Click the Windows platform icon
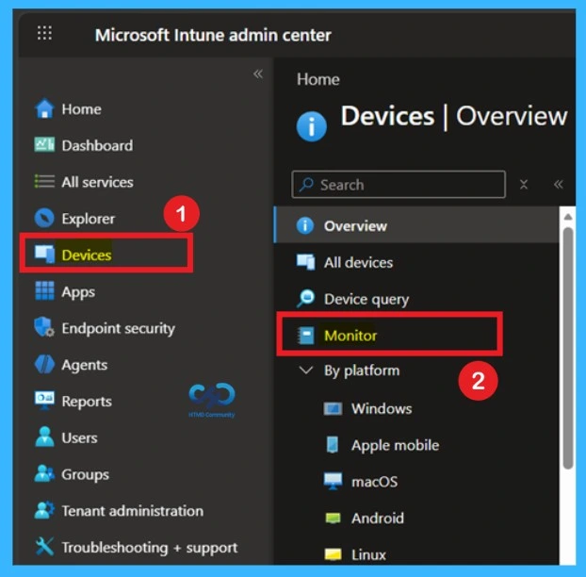The image size is (586, 577). tap(333, 408)
